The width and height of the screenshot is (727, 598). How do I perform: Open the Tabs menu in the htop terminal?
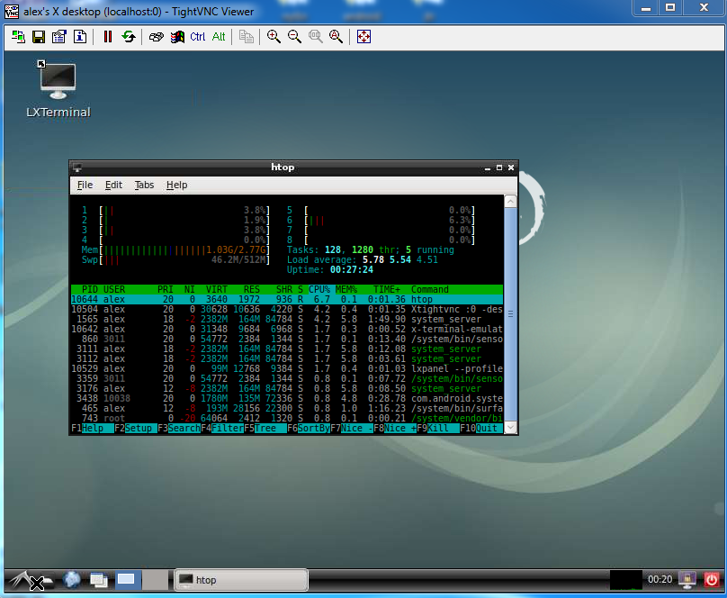(x=144, y=186)
